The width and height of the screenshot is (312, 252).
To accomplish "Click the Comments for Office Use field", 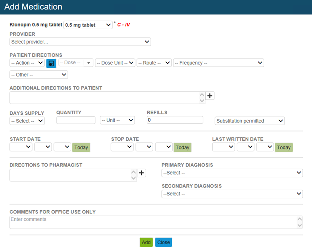I will (x=156, y=222).
